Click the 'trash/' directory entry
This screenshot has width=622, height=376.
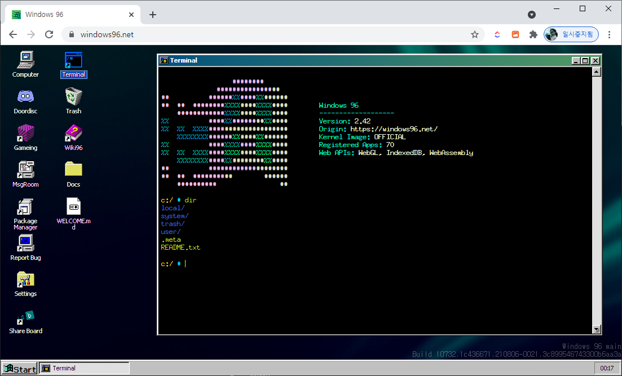click(x=173, y=224)
